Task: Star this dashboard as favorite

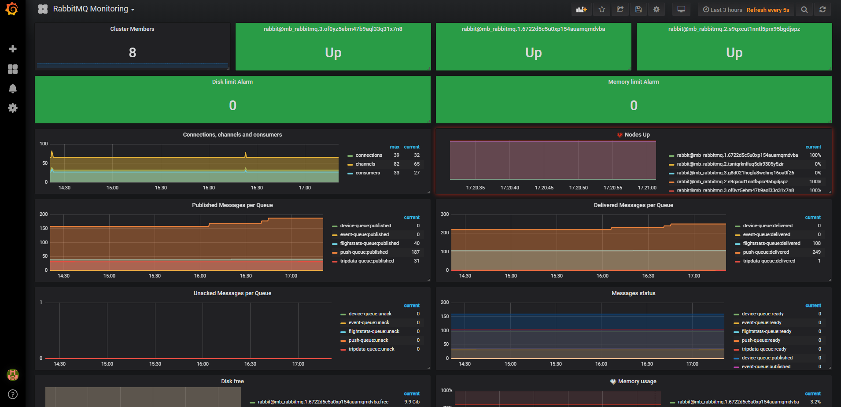Action: (x=602, y=9)
